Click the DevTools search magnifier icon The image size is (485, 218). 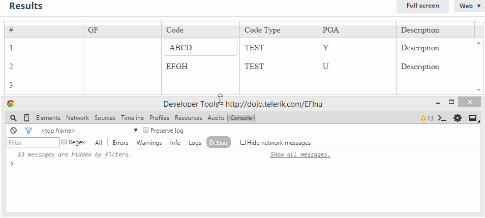coord(14,118)
